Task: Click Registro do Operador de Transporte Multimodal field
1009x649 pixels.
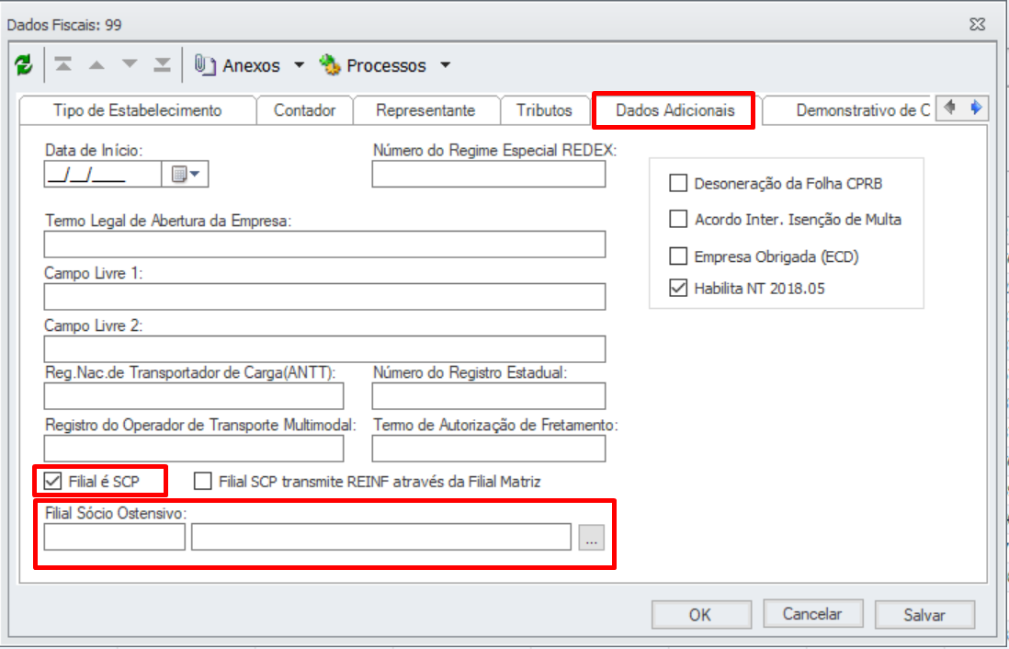Action: coord(194,448)
